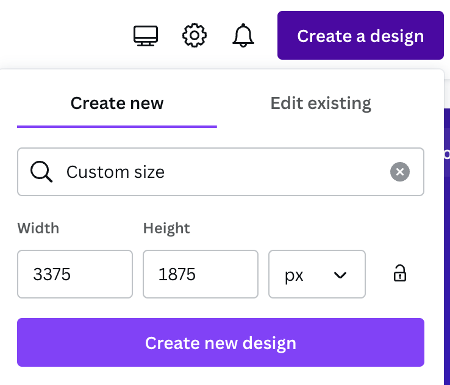Viewport: 450px width, 385px height.
Task: Open the px units dropdown
Action: 317,274
